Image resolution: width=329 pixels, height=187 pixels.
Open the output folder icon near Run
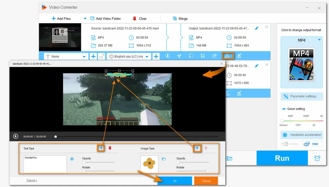pos(229,158)
